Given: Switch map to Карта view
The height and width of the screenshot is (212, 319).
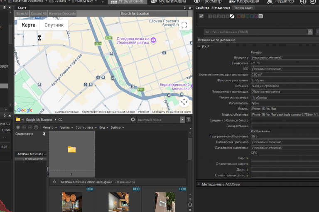Looking at the screenshot, I should (28, 25).
